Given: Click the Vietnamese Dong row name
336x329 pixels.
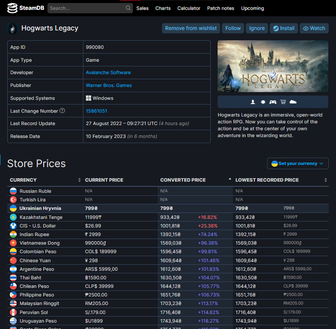Looking at the screenshot, I should (40, 243).
